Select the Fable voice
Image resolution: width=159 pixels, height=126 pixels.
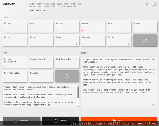click(x=145, y=26)
